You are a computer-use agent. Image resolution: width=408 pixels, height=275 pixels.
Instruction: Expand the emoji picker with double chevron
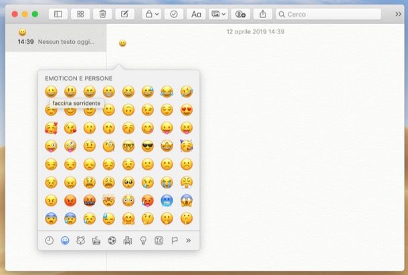[189, 241]
